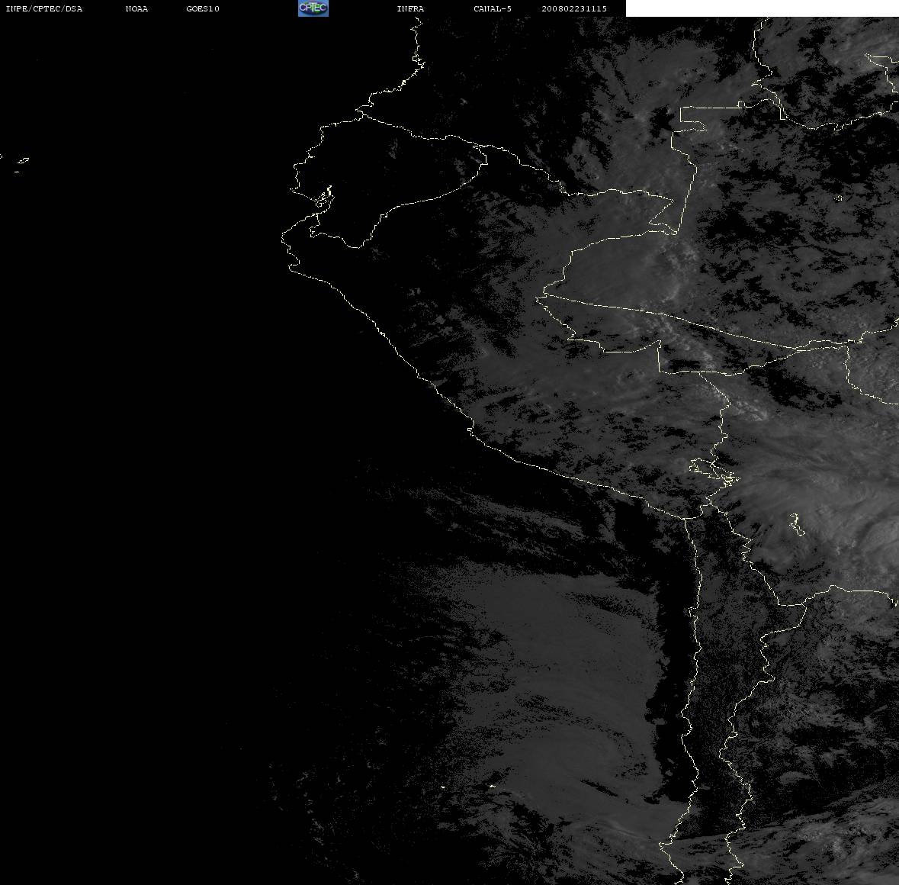899x885 pixels.
Task: Select Puná Island in the Gulf of Guayaquil
Action: pyautogui.click(x=324, y=197)
